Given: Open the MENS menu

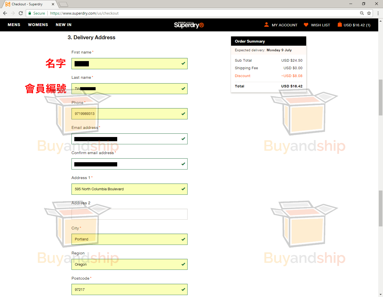Looking at the screenshot, I should pos(14,25).
